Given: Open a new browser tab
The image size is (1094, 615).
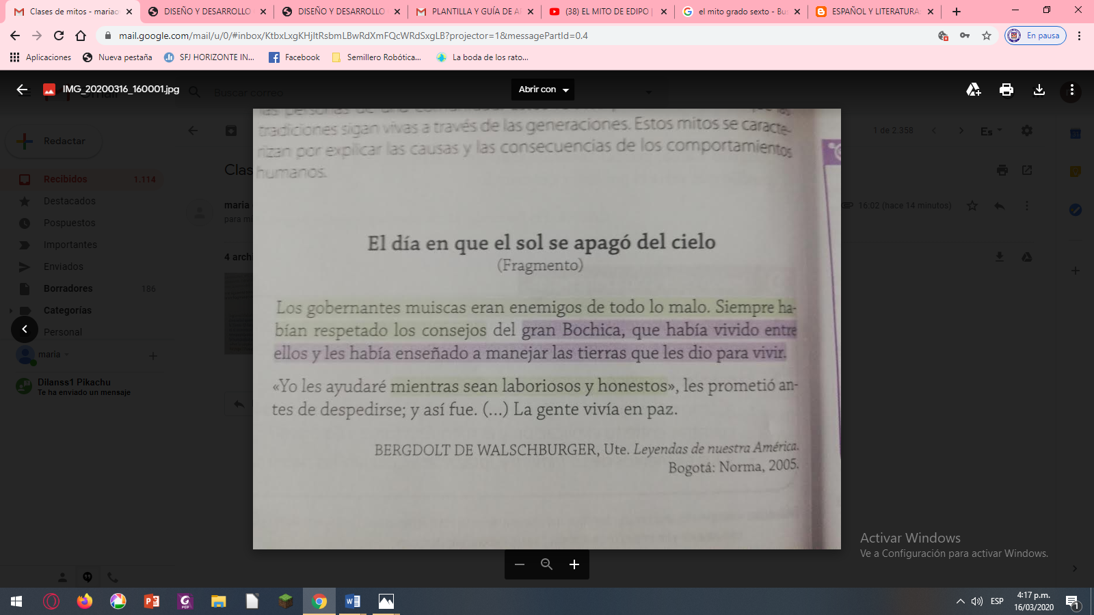Looking at the screenshot, I should [957, 12].
